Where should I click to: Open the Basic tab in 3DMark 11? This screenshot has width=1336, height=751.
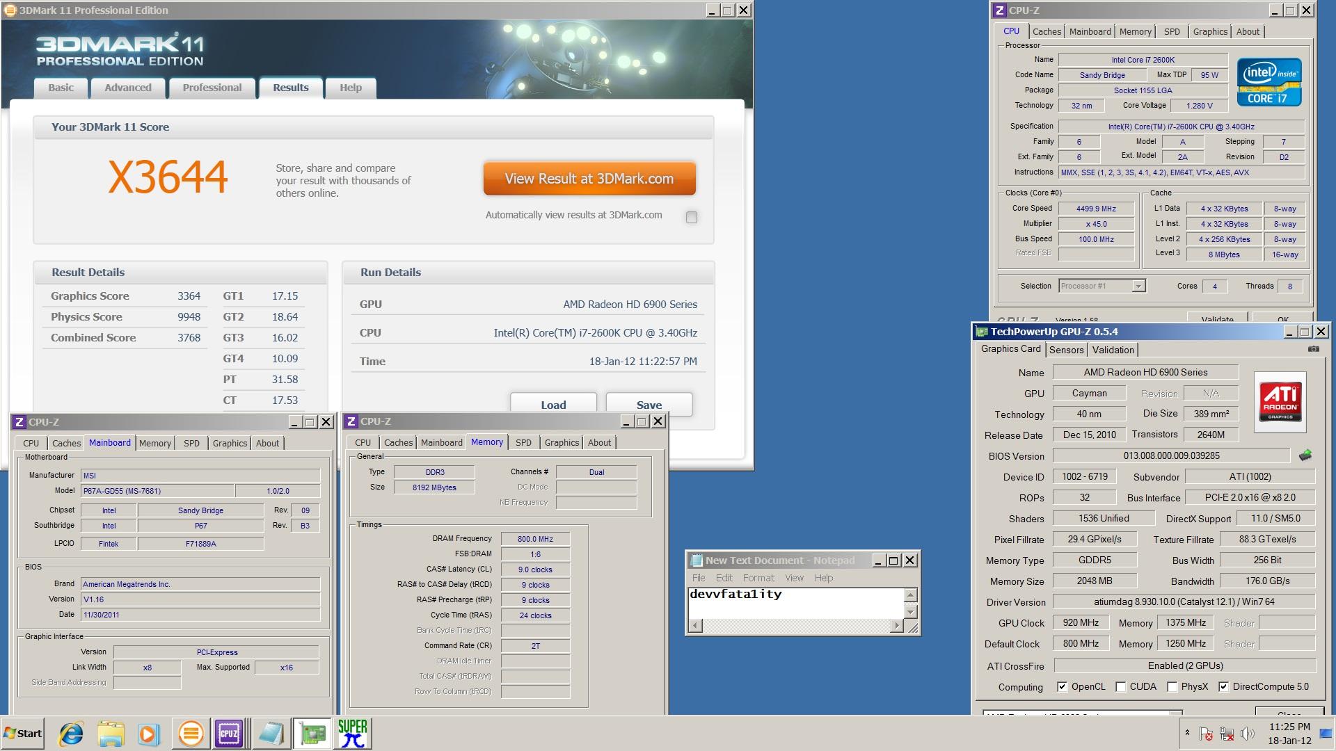[61, 88]
